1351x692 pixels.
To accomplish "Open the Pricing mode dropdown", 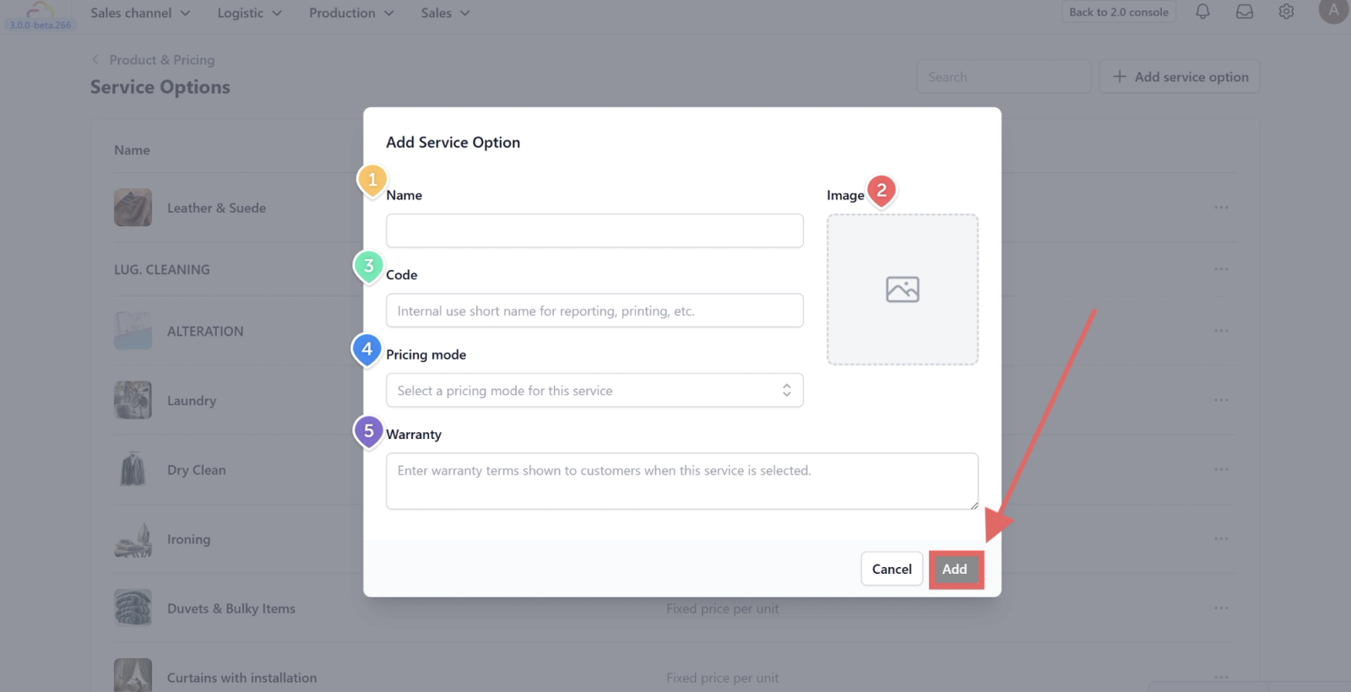I will tap(594, 390).
